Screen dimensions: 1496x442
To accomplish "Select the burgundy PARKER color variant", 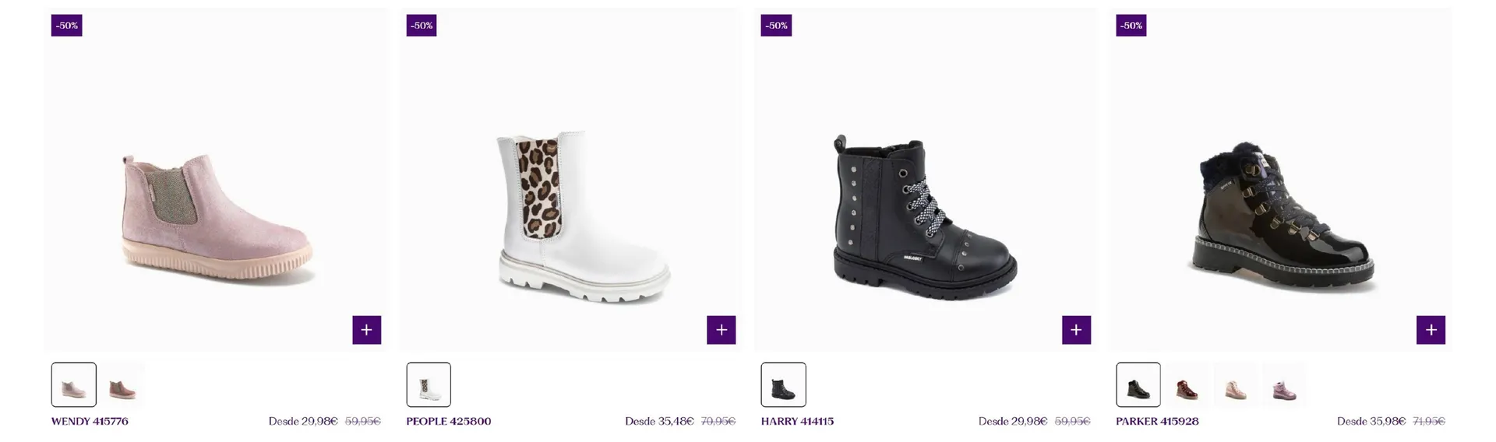I will pos(1187,384).
